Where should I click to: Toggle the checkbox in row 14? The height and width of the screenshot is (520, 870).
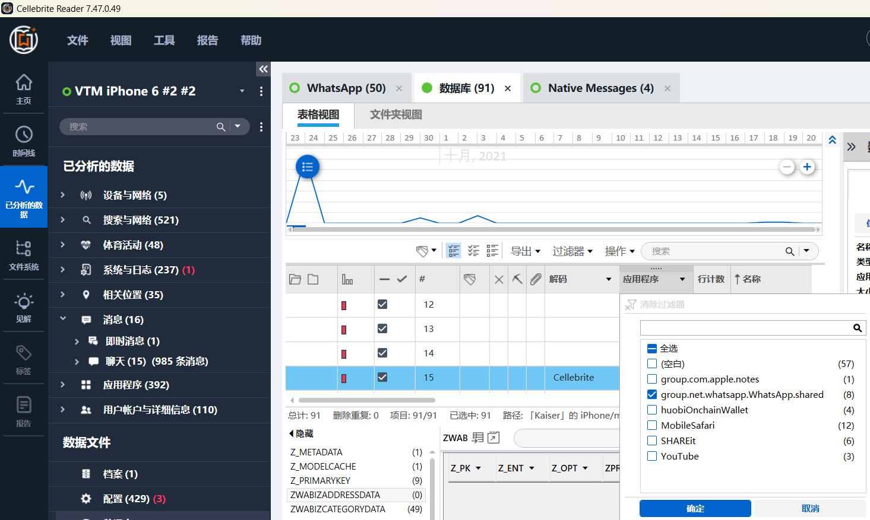382,353
